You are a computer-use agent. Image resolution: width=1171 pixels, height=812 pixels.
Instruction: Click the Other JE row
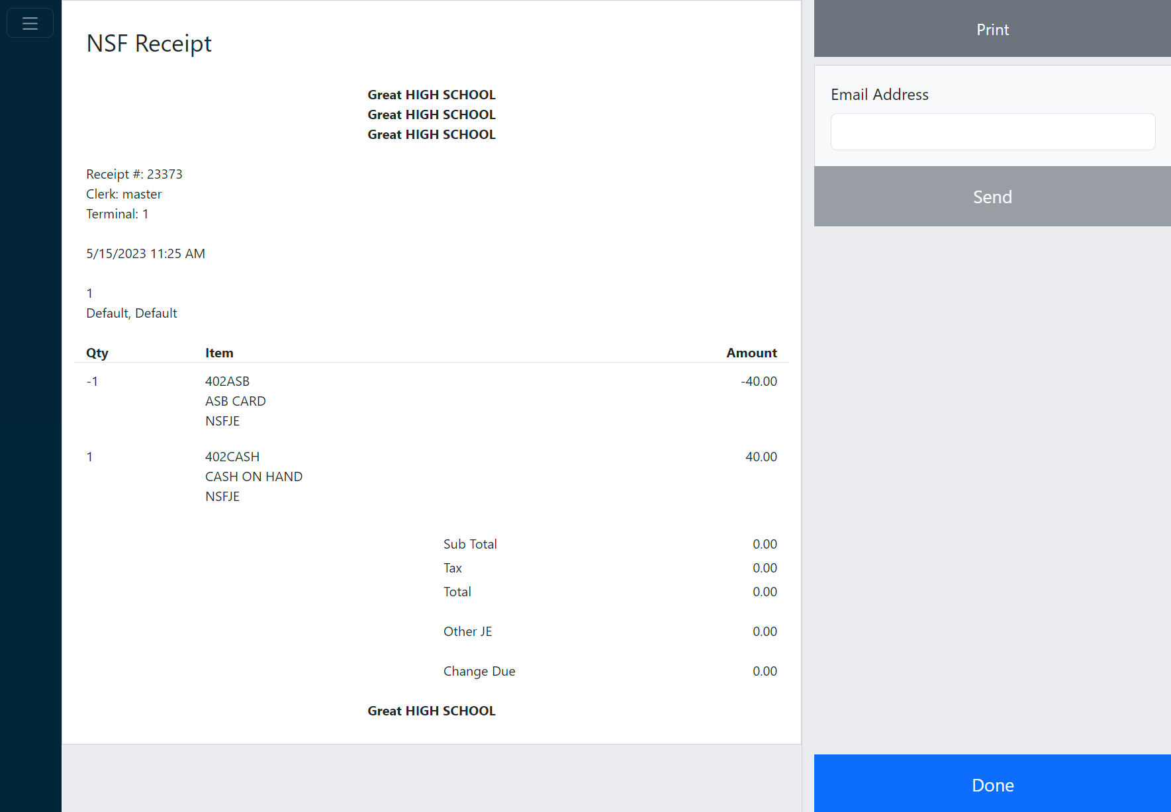point(467,631)
